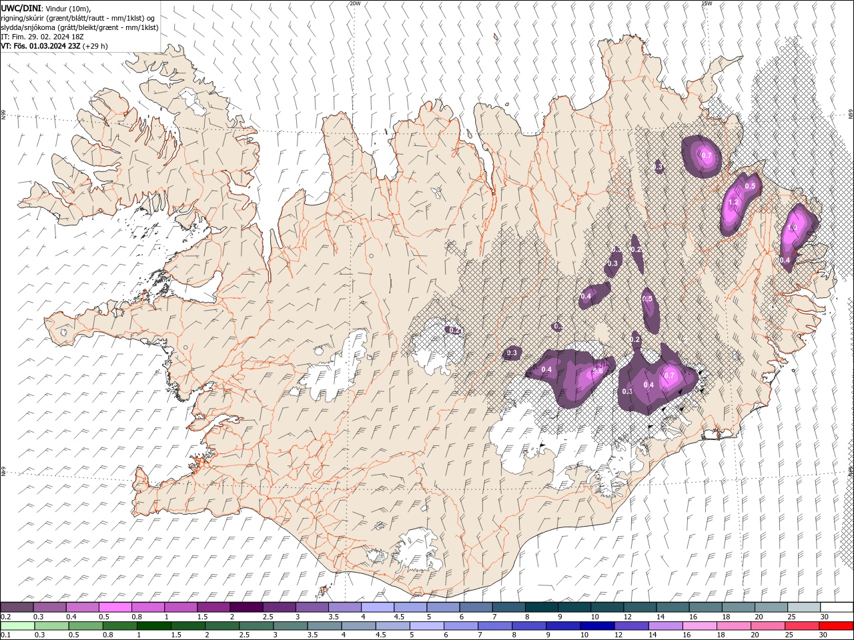
Task: Click the 0.2 label under the snow legend
Action: [5, 617]
